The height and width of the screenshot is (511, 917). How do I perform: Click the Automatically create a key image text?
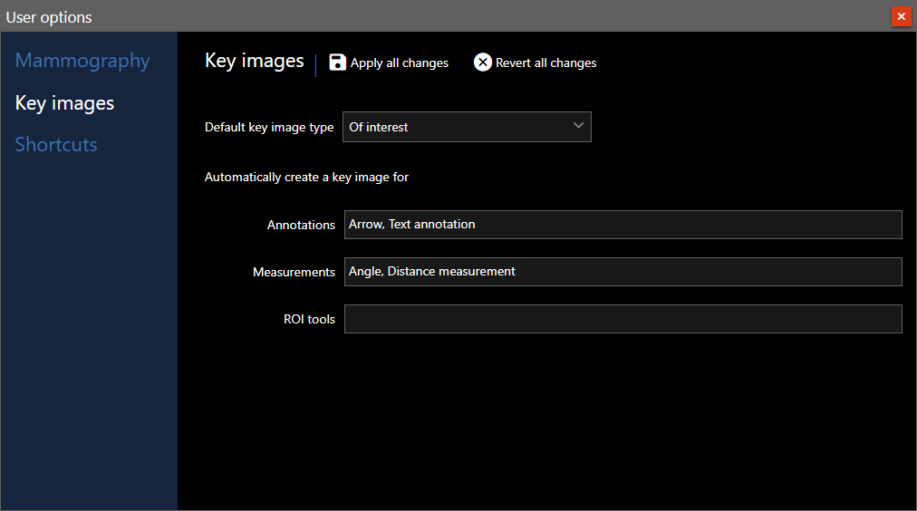306,177
